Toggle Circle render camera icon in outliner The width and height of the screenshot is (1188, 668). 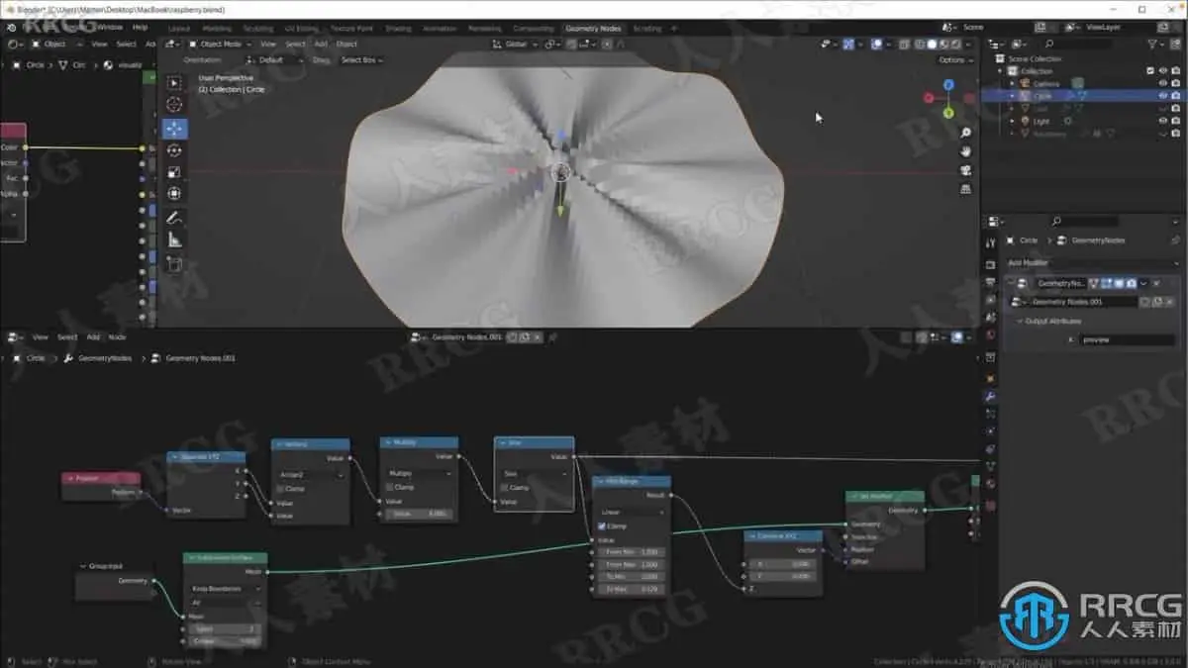[1175, 96]
